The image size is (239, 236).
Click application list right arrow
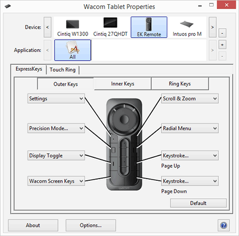click(212, 50)
